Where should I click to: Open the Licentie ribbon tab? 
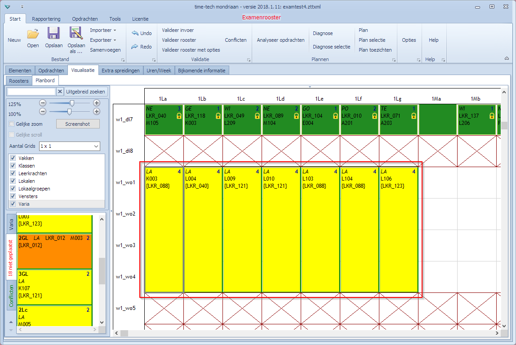pos(140,19)
